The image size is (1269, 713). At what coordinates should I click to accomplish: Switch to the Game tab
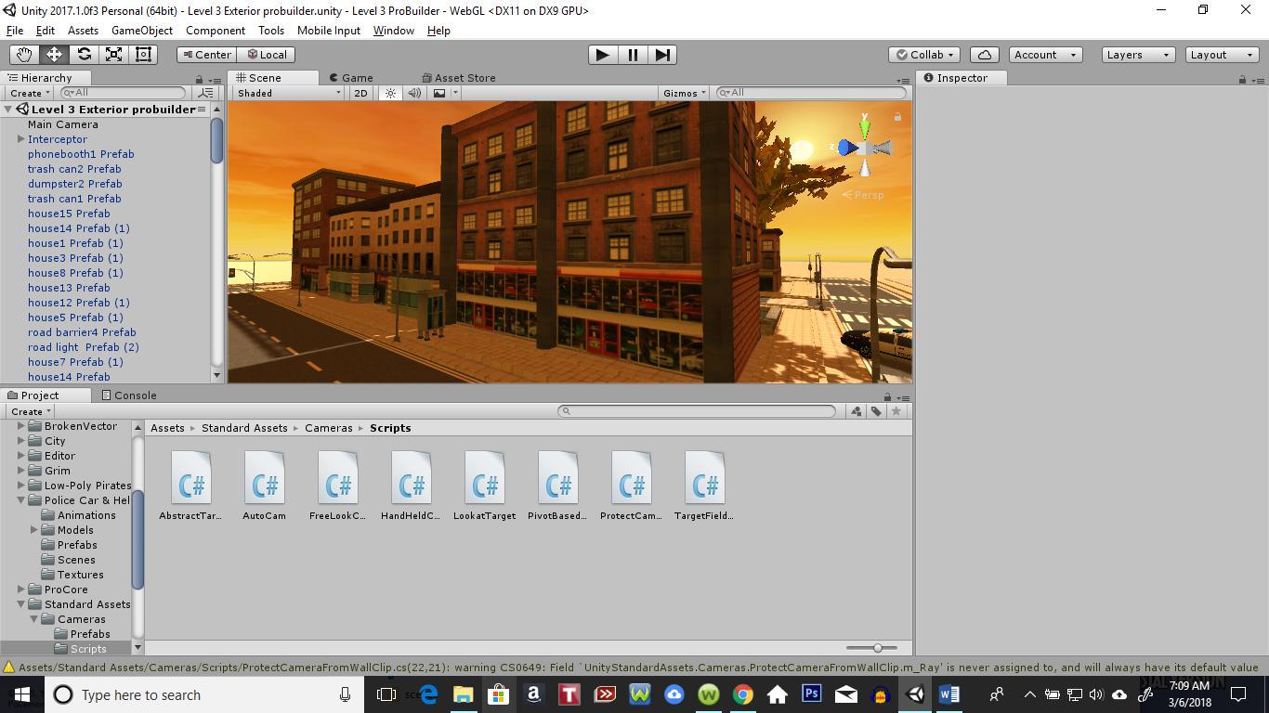coord(350,78)
